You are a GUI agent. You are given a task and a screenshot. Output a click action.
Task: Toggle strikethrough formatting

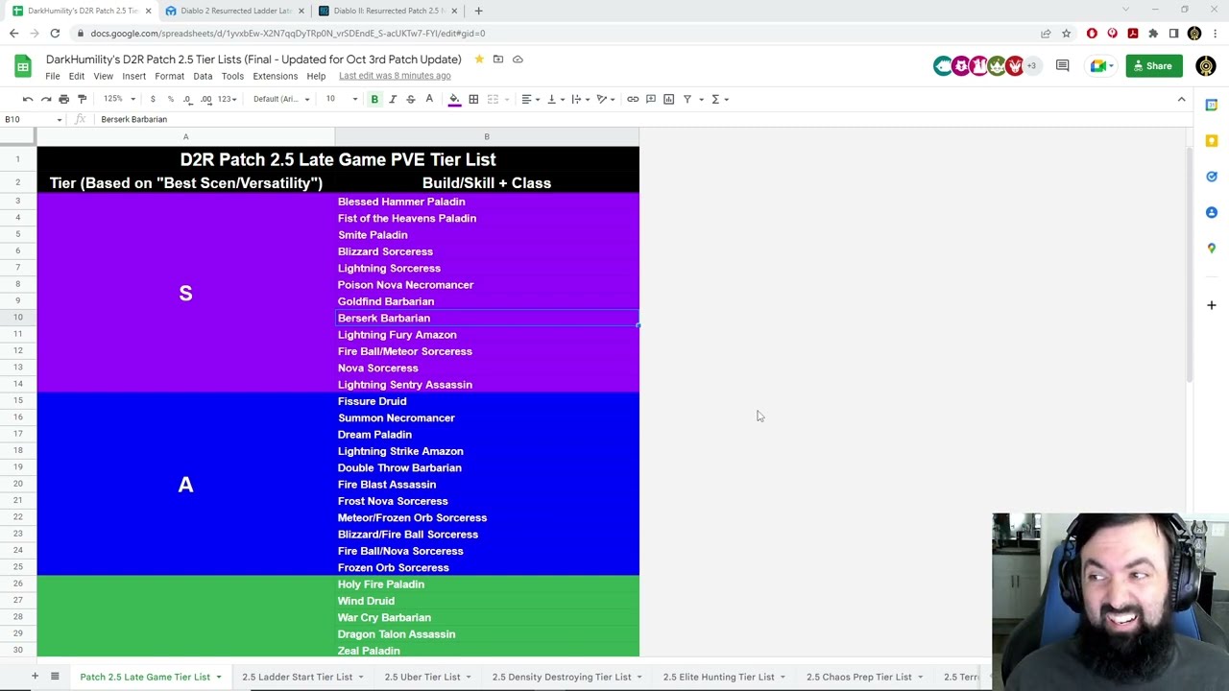click(411, 99)
